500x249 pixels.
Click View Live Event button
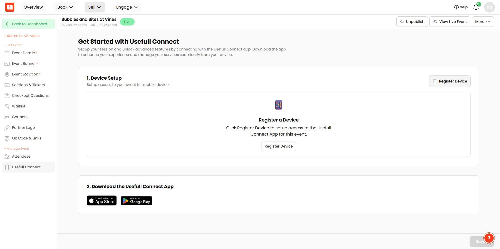(450, 22)
